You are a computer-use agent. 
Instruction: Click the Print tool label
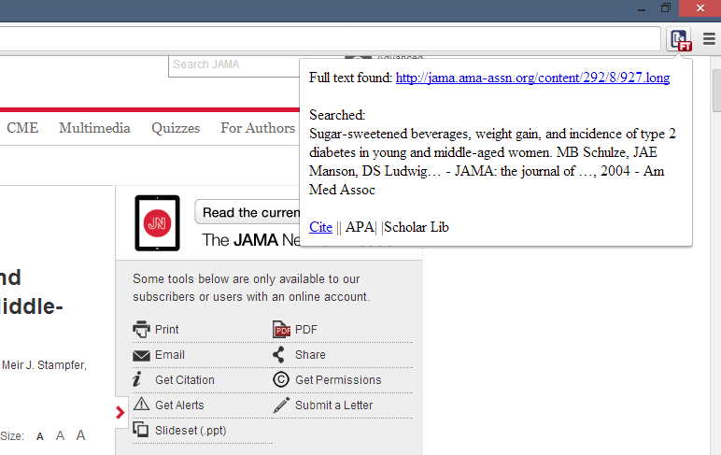(166, 330)
